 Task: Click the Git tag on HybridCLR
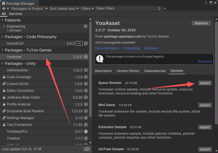point(79,43)
